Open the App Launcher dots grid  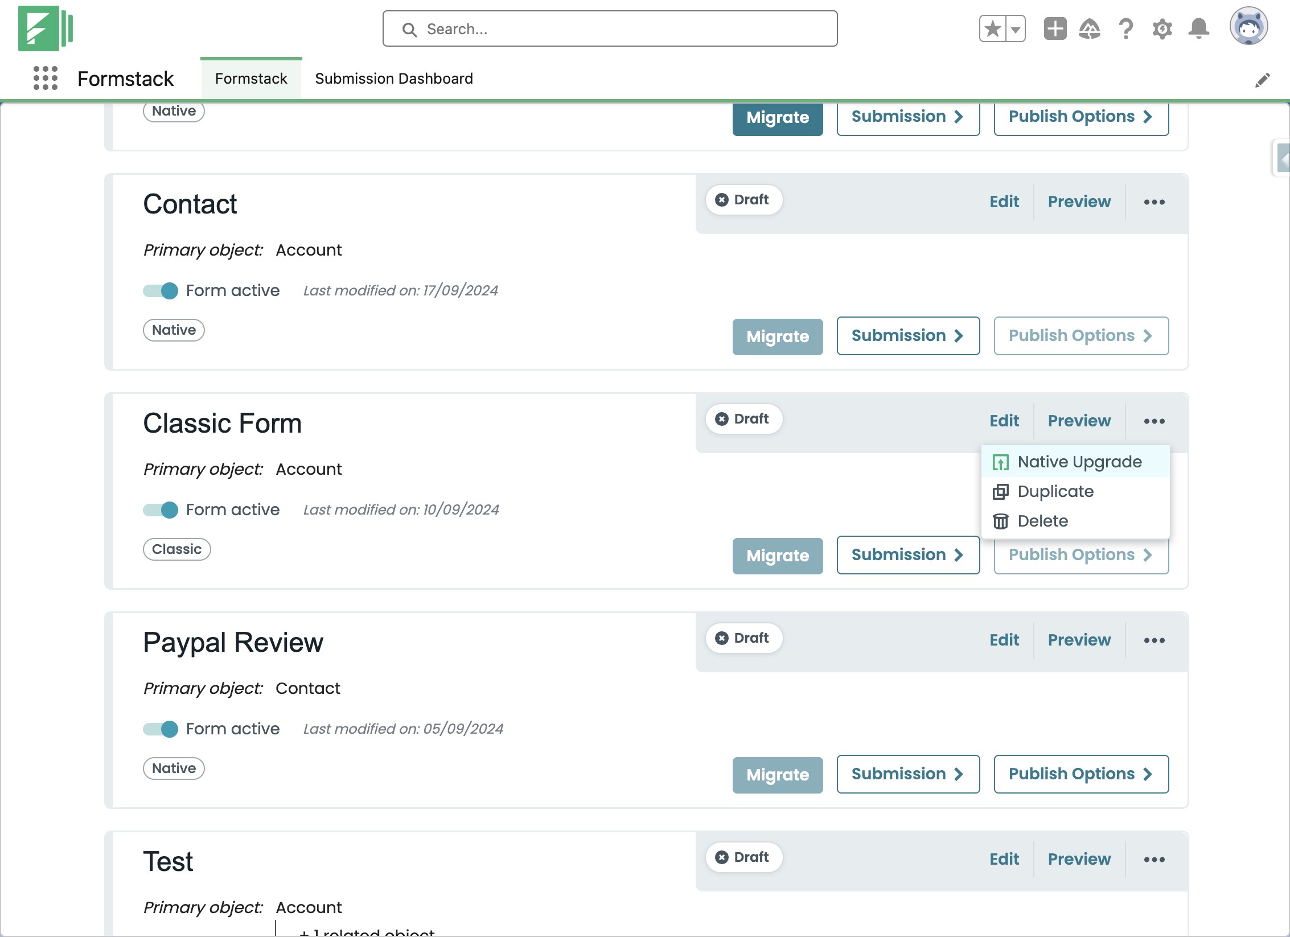tap(45, 78)
